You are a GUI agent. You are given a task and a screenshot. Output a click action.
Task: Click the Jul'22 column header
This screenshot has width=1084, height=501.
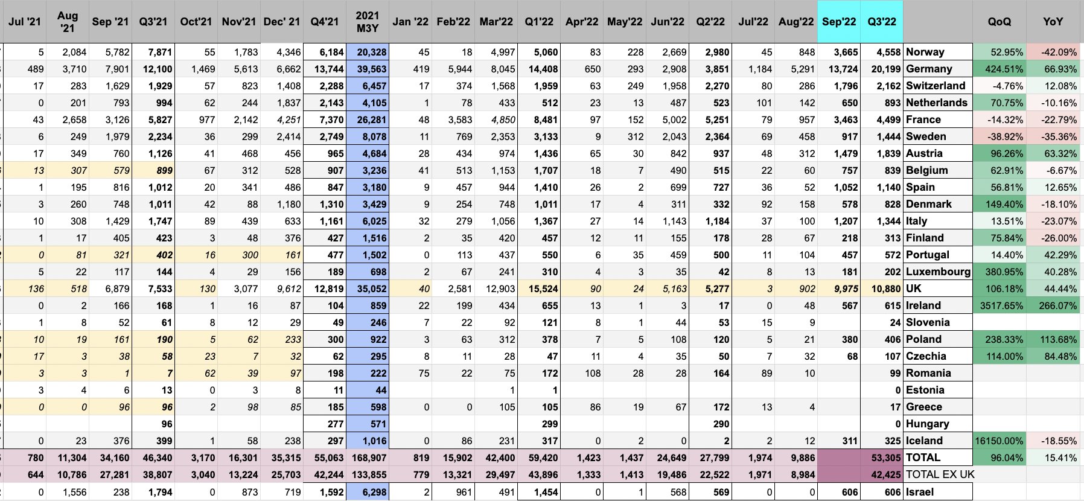point(753,22)
